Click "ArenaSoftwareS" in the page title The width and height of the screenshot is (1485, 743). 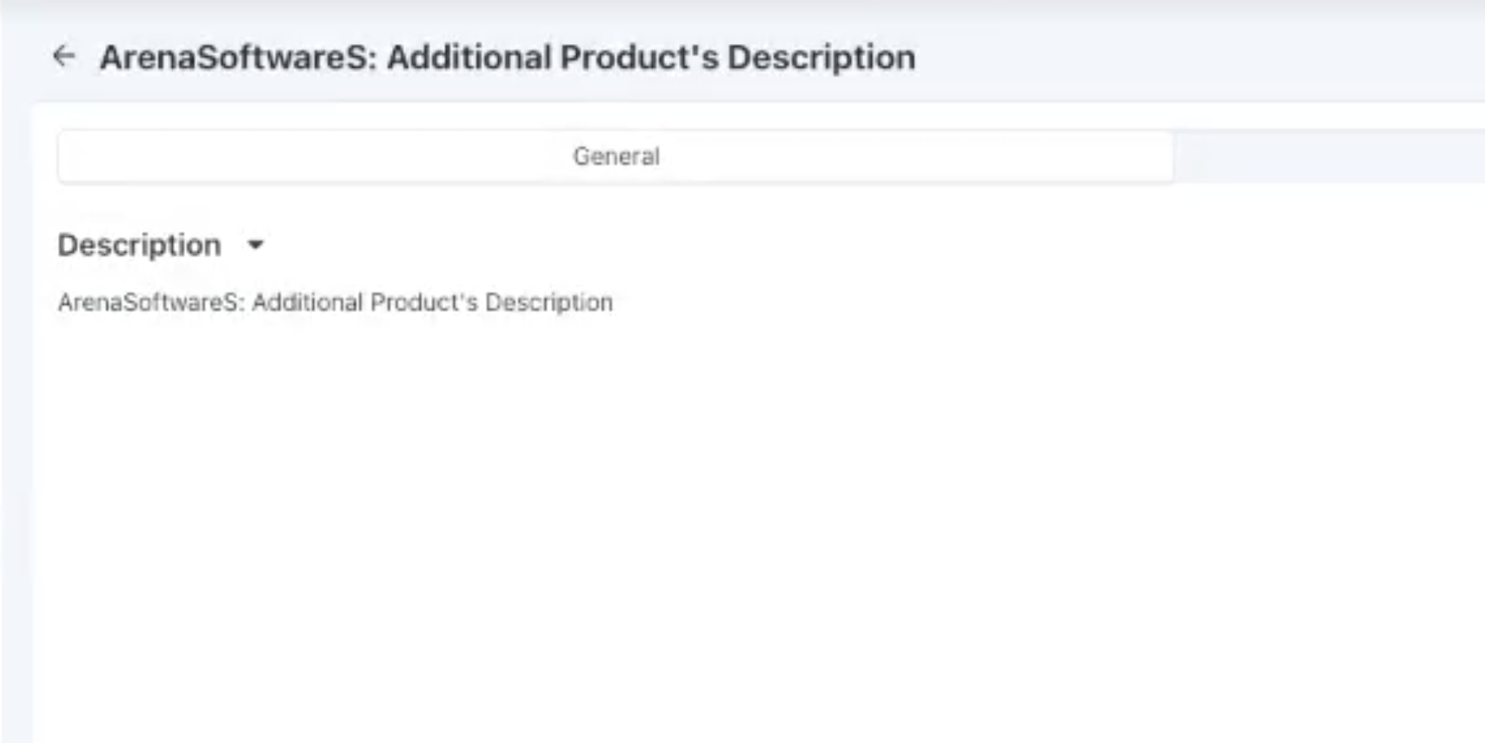tap(236, 58)
